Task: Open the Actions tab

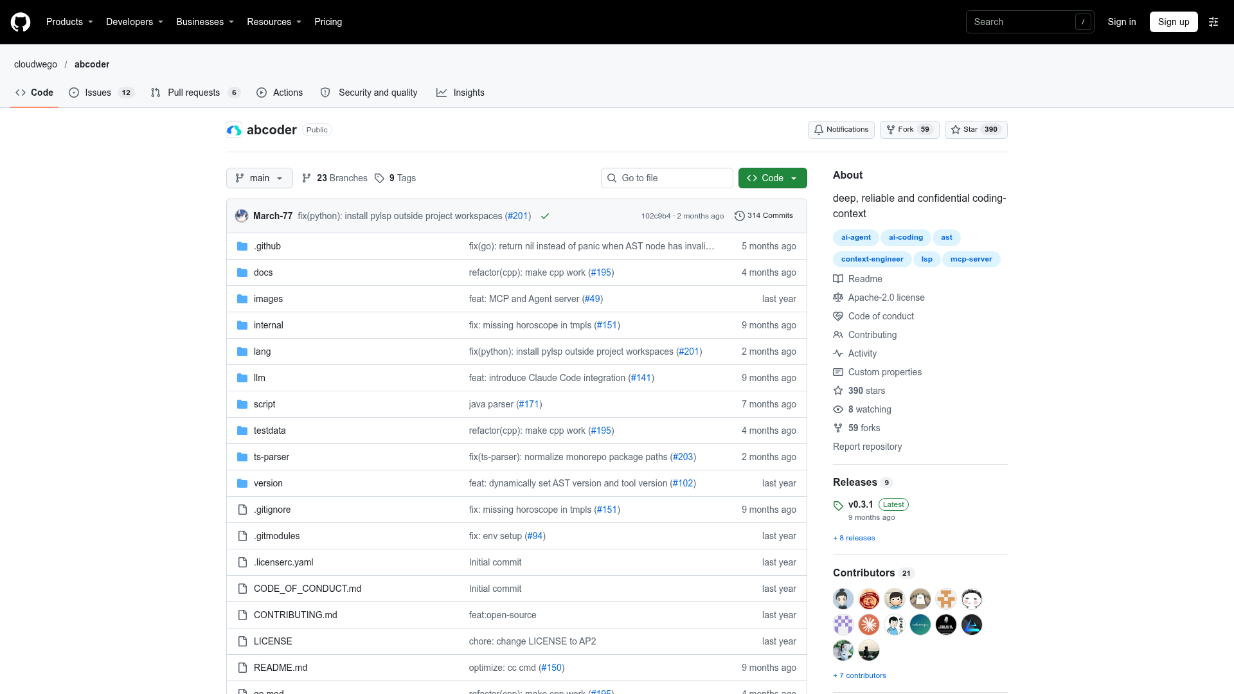Action: [x=280, y=93]
